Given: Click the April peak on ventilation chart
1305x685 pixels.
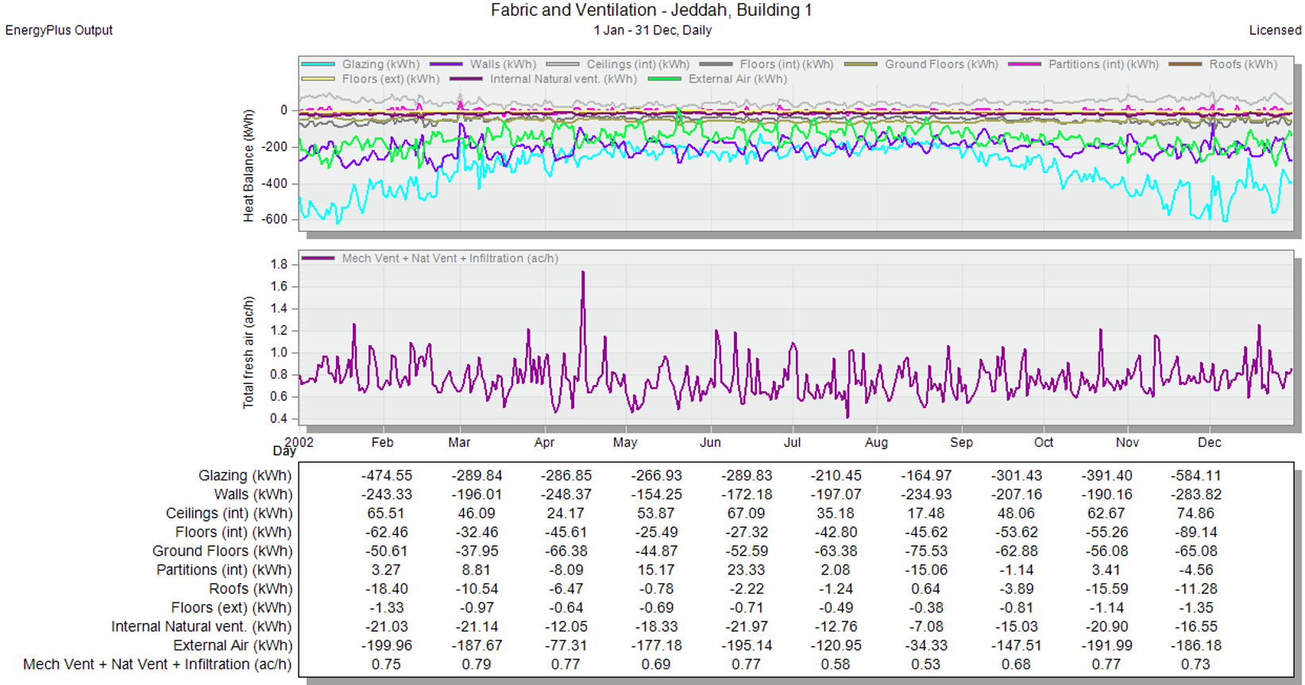Looking at the screenshot, I should [583, 274].
